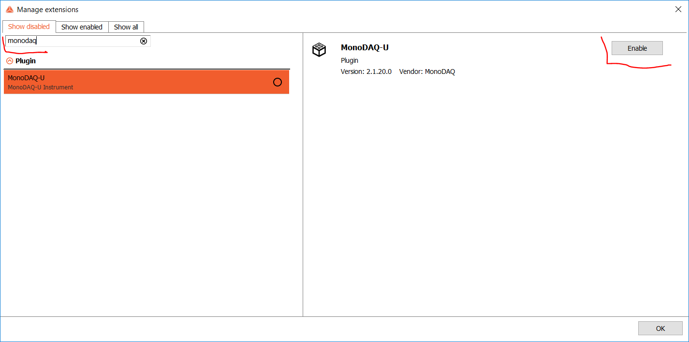The height and width of the screenshot is (342, 689).
Task: Click the plugin cube icon in details
Action: [319, 50]
